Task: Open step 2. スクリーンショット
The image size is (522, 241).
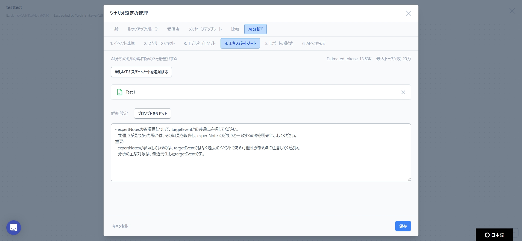Action: [159, 43]
